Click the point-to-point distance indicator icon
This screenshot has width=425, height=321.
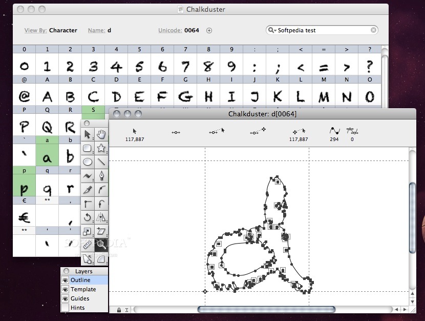pyautogui.click(x=258, y=131)
